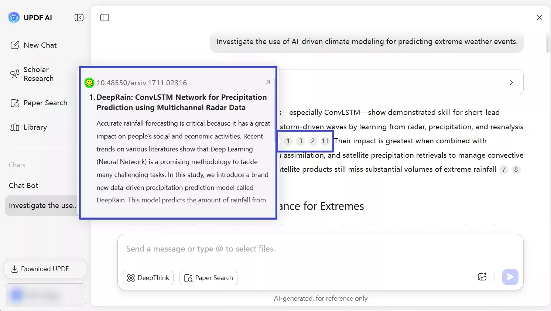Start a New Chat

tap(34, 45)
